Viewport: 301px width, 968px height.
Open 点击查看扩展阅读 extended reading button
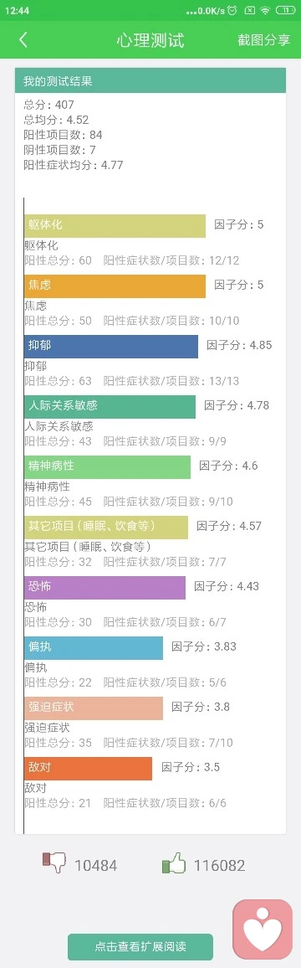pos(140,946)
